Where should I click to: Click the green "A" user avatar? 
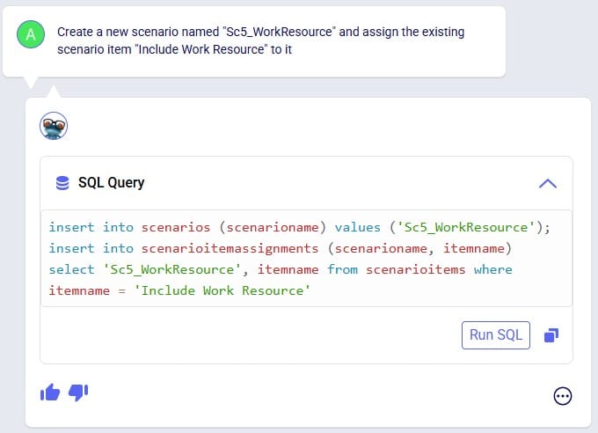[31, 34]
